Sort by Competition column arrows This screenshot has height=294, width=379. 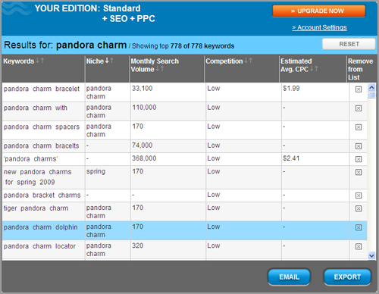tap(248, 61)
